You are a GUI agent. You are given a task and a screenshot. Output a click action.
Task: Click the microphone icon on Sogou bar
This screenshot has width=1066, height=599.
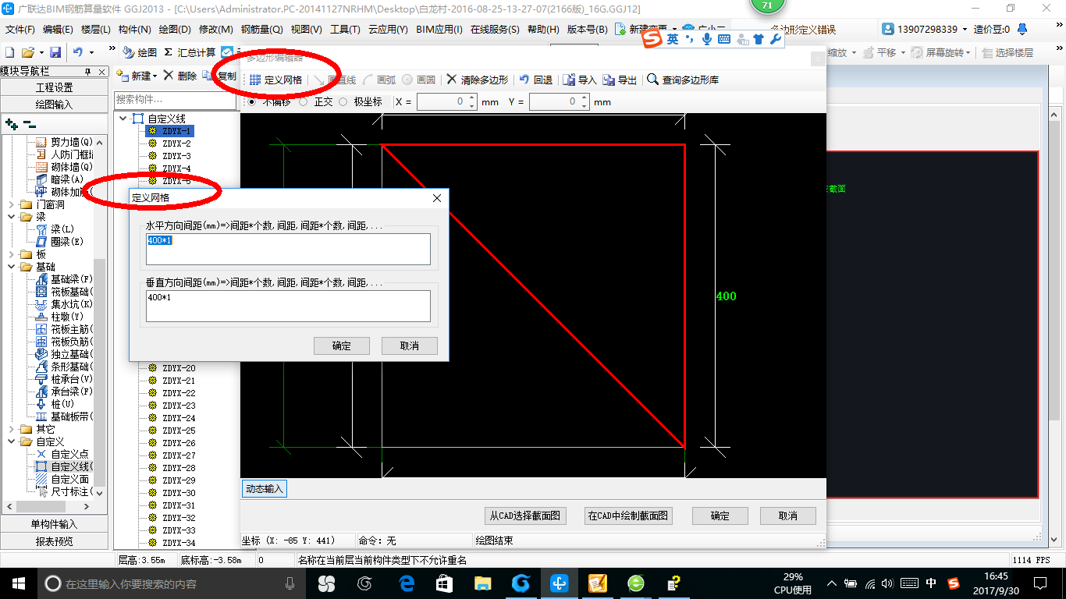(x=706, y=38)
